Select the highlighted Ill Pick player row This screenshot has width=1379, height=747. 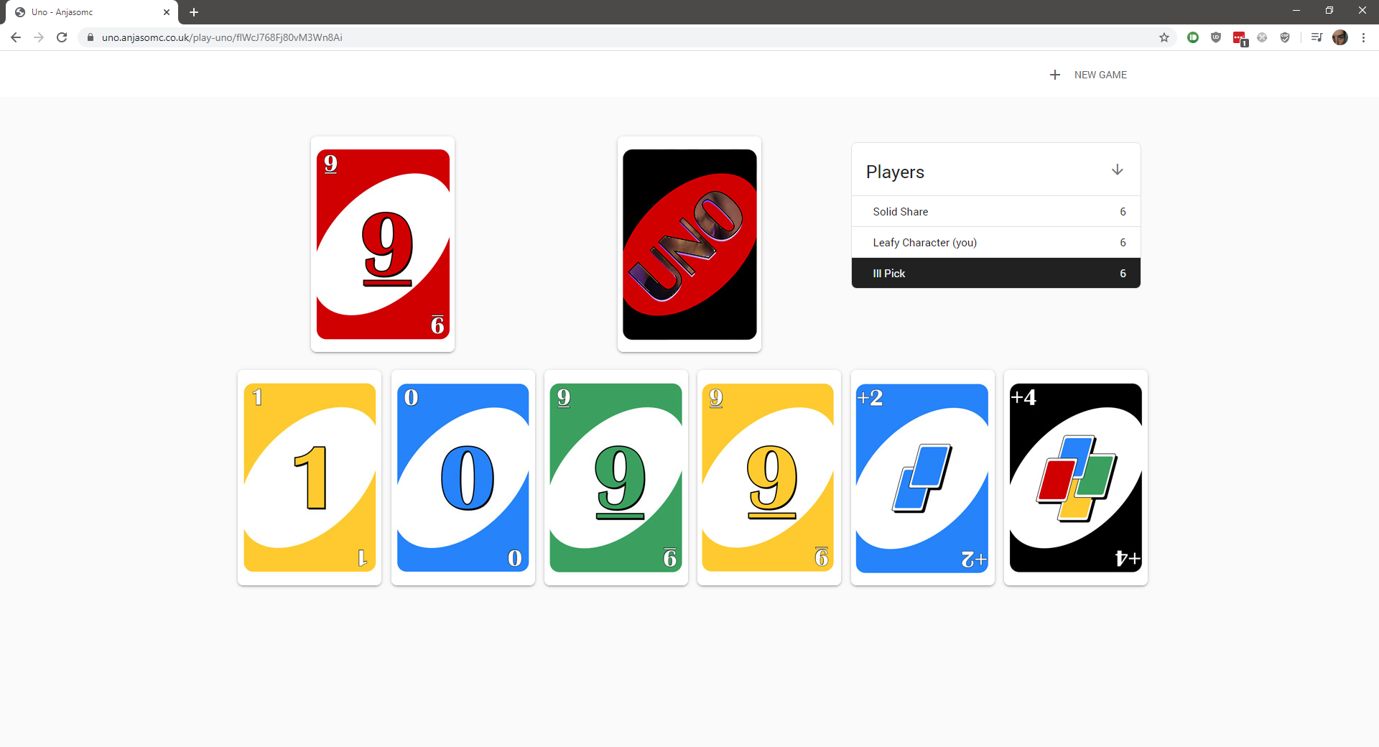click(x=996, y=273)
